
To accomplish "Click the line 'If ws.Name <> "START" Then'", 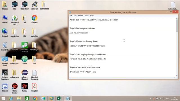I will tap(83, 72).
